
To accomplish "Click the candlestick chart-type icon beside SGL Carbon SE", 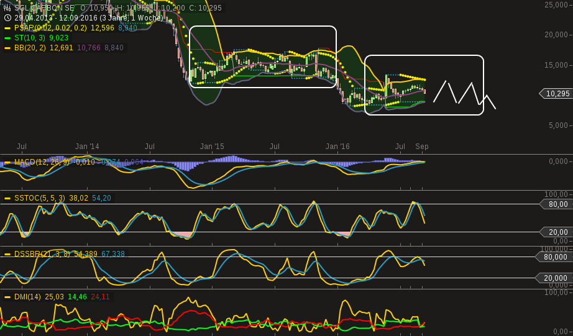I will tap(7, 8).
